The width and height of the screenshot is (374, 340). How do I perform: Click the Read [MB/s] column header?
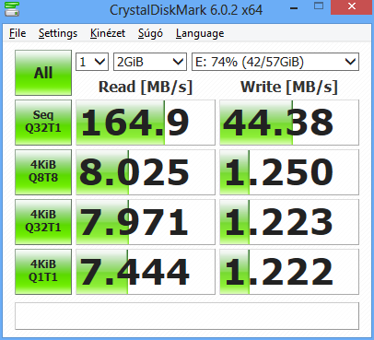(x=146, y=87)
